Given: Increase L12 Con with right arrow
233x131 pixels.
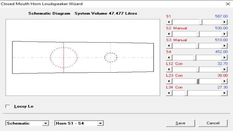Looking at the screenshot, I should point(224,69).
